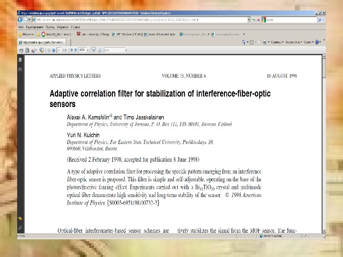This screenshot has width=343, height=257.
Task: Open Favorites star button in favorites bar
Action: click(x=26, y=34)
